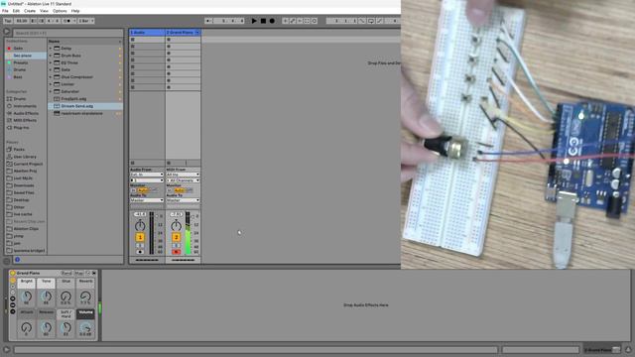Open the View menu
The image size is (635, 357).
point(44,11)
